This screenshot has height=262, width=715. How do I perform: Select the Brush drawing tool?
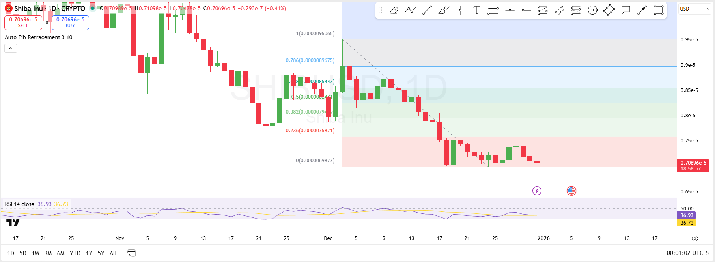tap(444, 10)
